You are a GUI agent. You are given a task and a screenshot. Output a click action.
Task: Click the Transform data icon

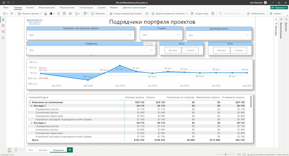click(85, 14)
